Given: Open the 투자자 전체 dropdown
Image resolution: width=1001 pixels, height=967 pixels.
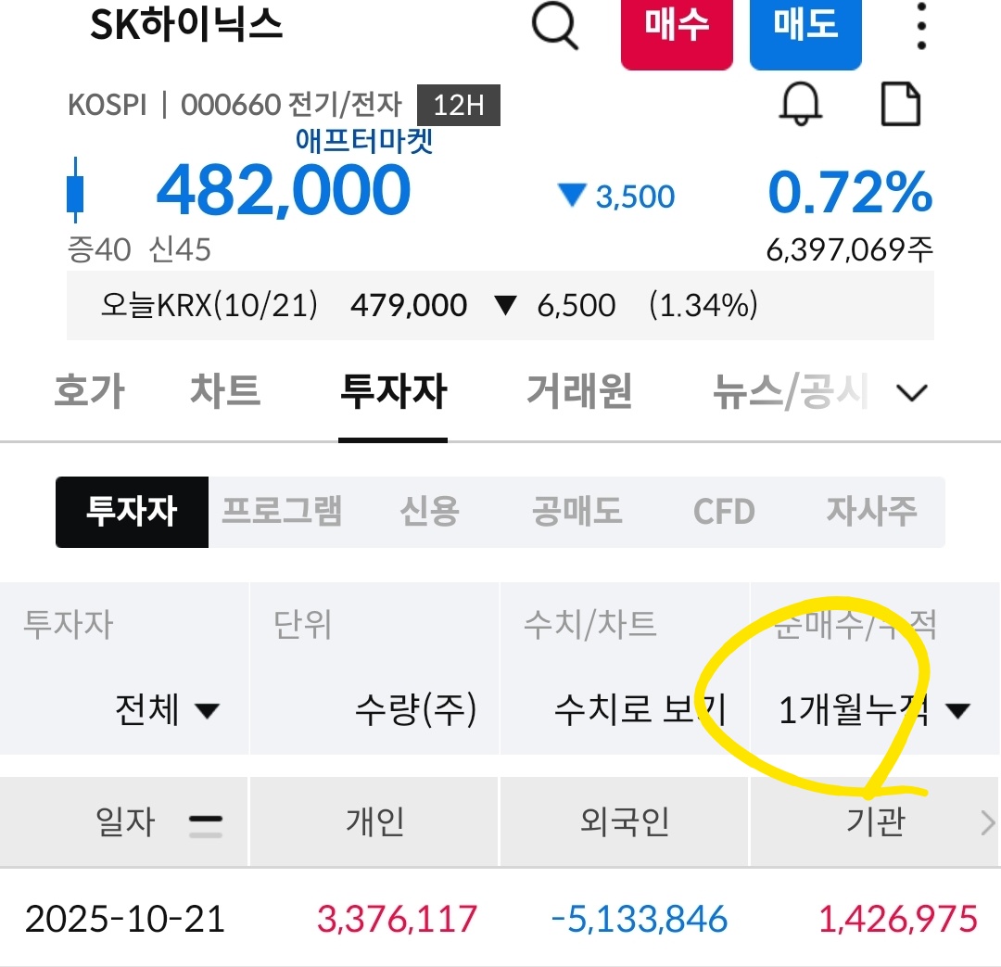Looking at the screenshot, I should point(167,711).
